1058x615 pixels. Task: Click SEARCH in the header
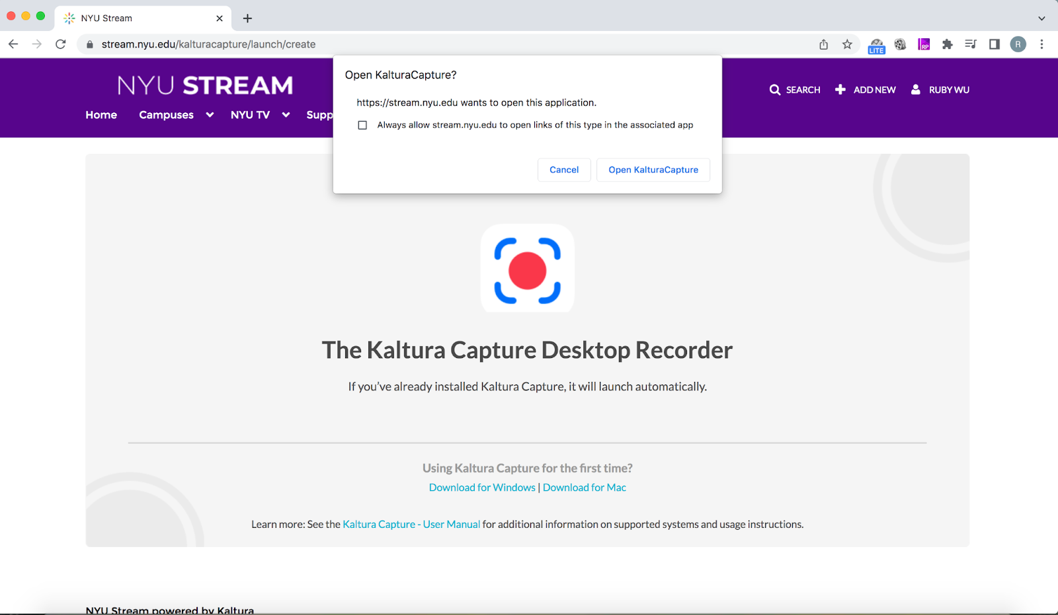(795, 90)
